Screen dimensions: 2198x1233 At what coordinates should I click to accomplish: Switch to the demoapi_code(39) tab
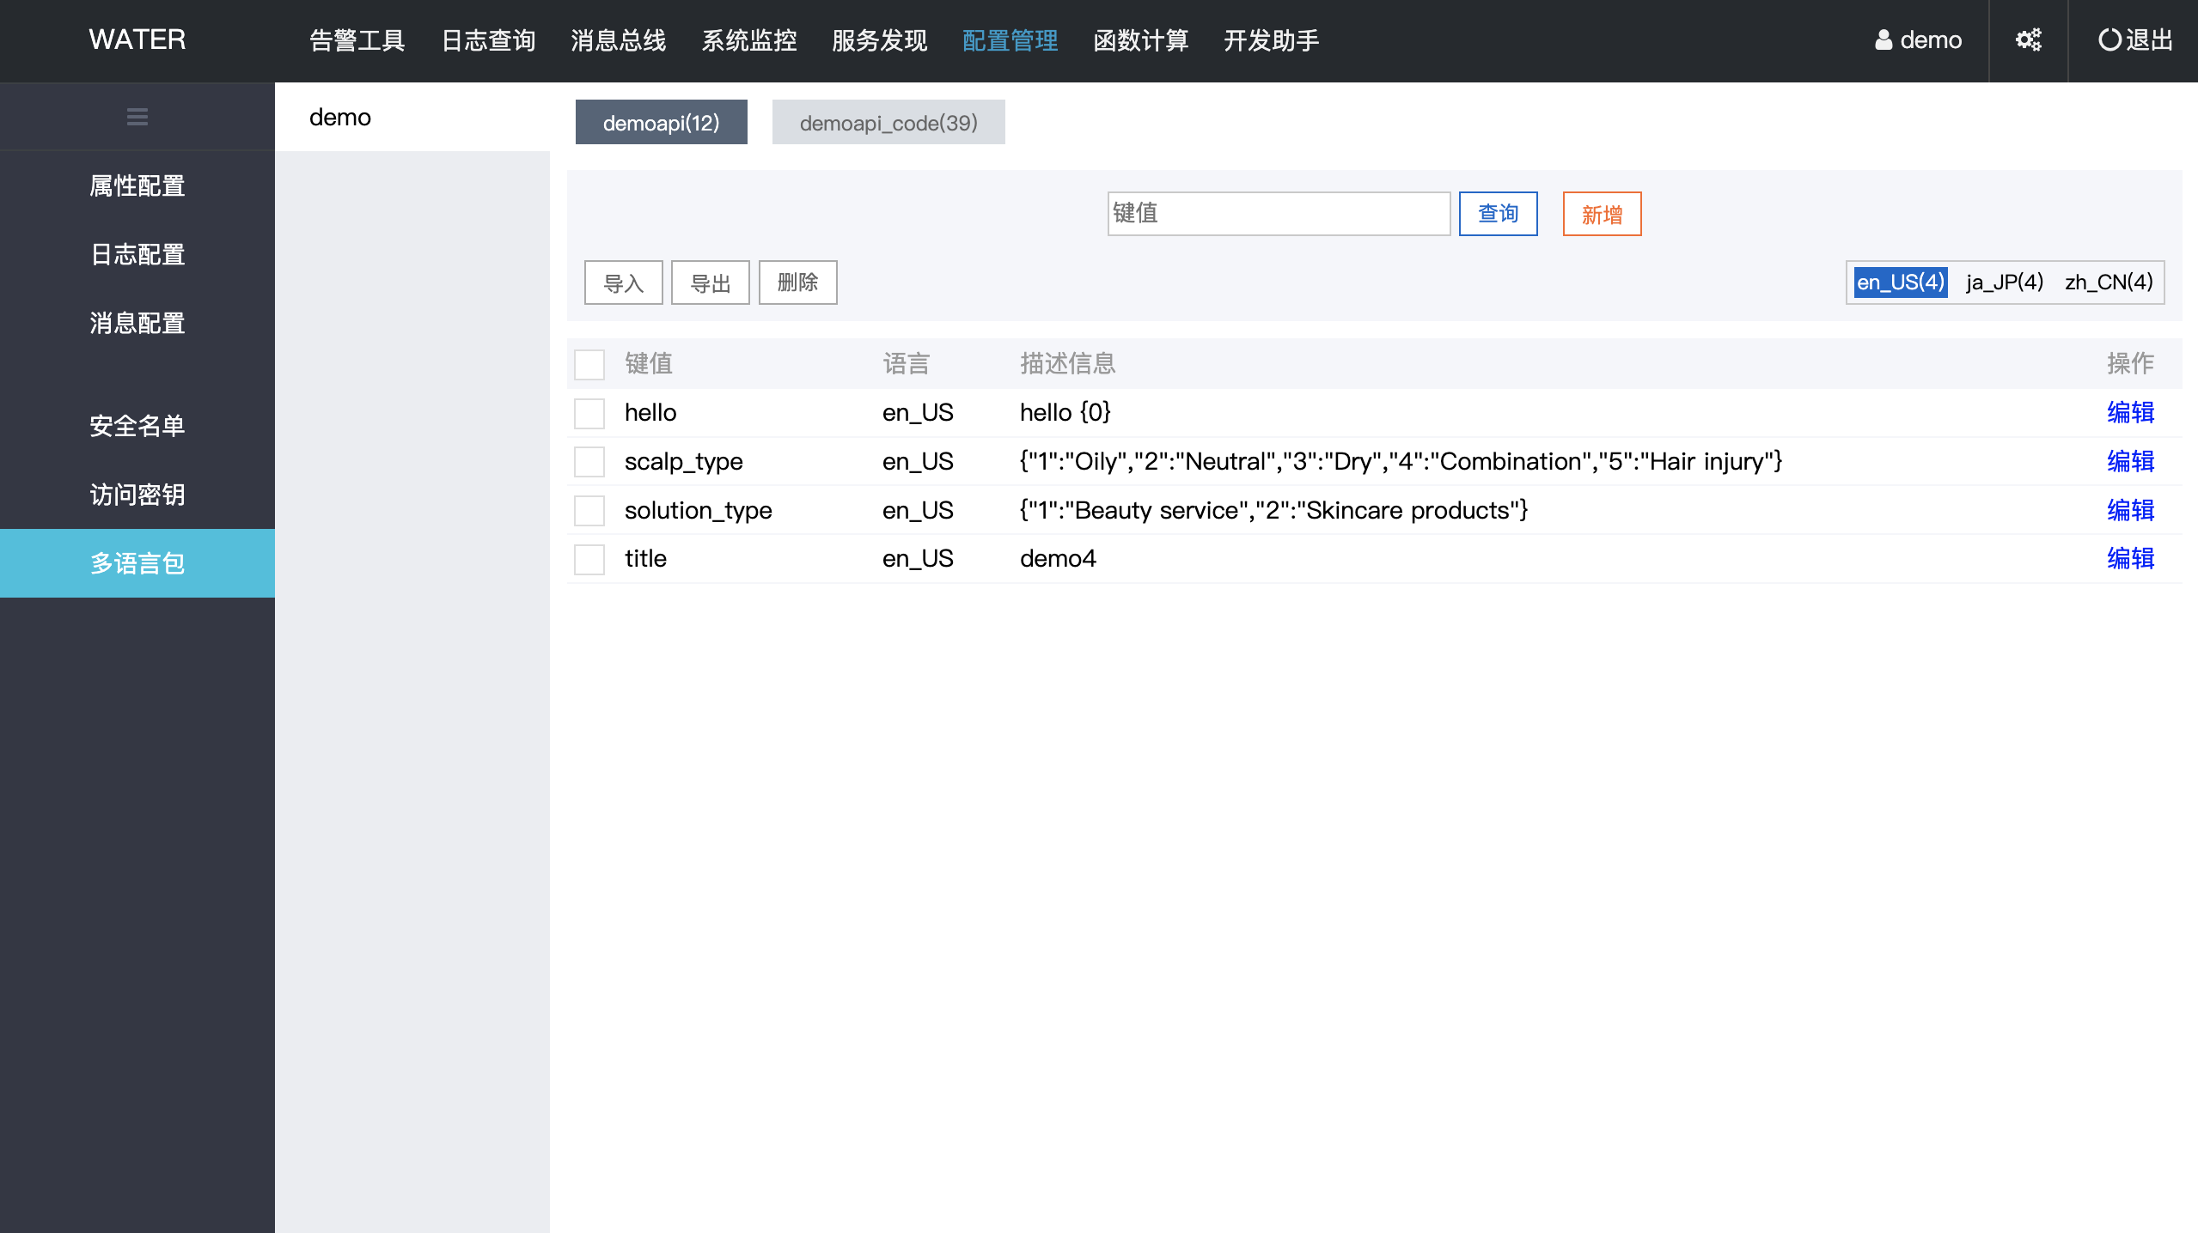[888, 122]
